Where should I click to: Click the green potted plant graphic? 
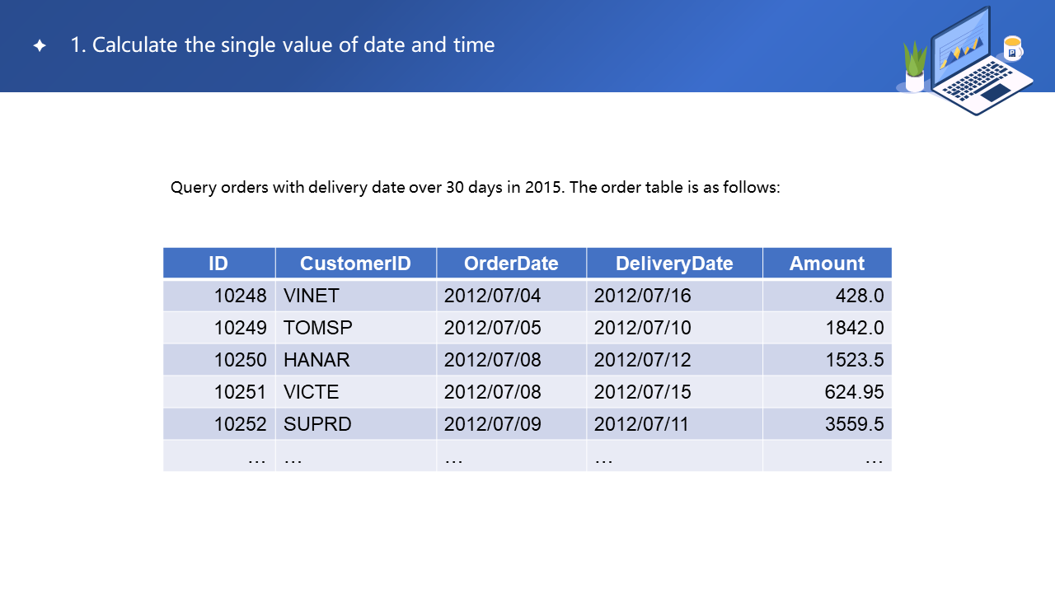pos(915,68)
